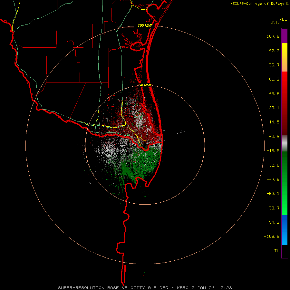Click the 14.5 legend value
This screenshot has height=290, width=290.
(274, 122)
